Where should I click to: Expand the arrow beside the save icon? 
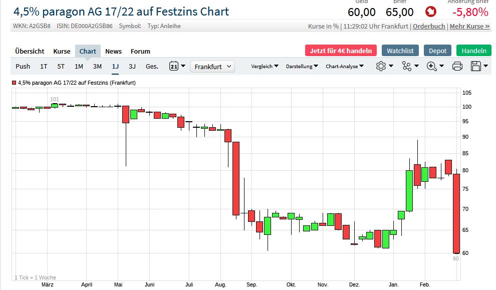coord(486,66)
